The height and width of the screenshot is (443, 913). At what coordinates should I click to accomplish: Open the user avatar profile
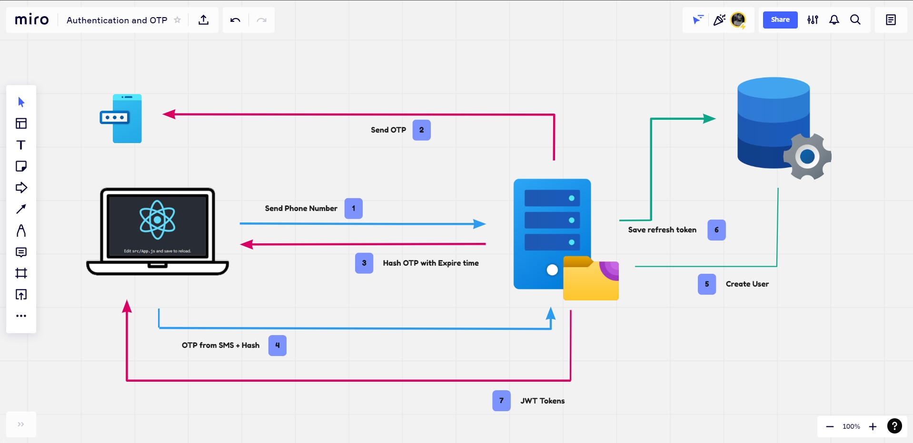click(x=738, y=19)
